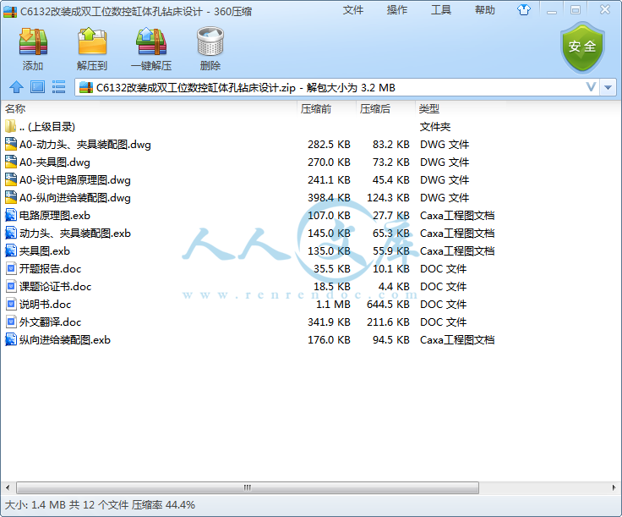Select file name "A0-纵向进给装配图.dwg"

point(75,198)
